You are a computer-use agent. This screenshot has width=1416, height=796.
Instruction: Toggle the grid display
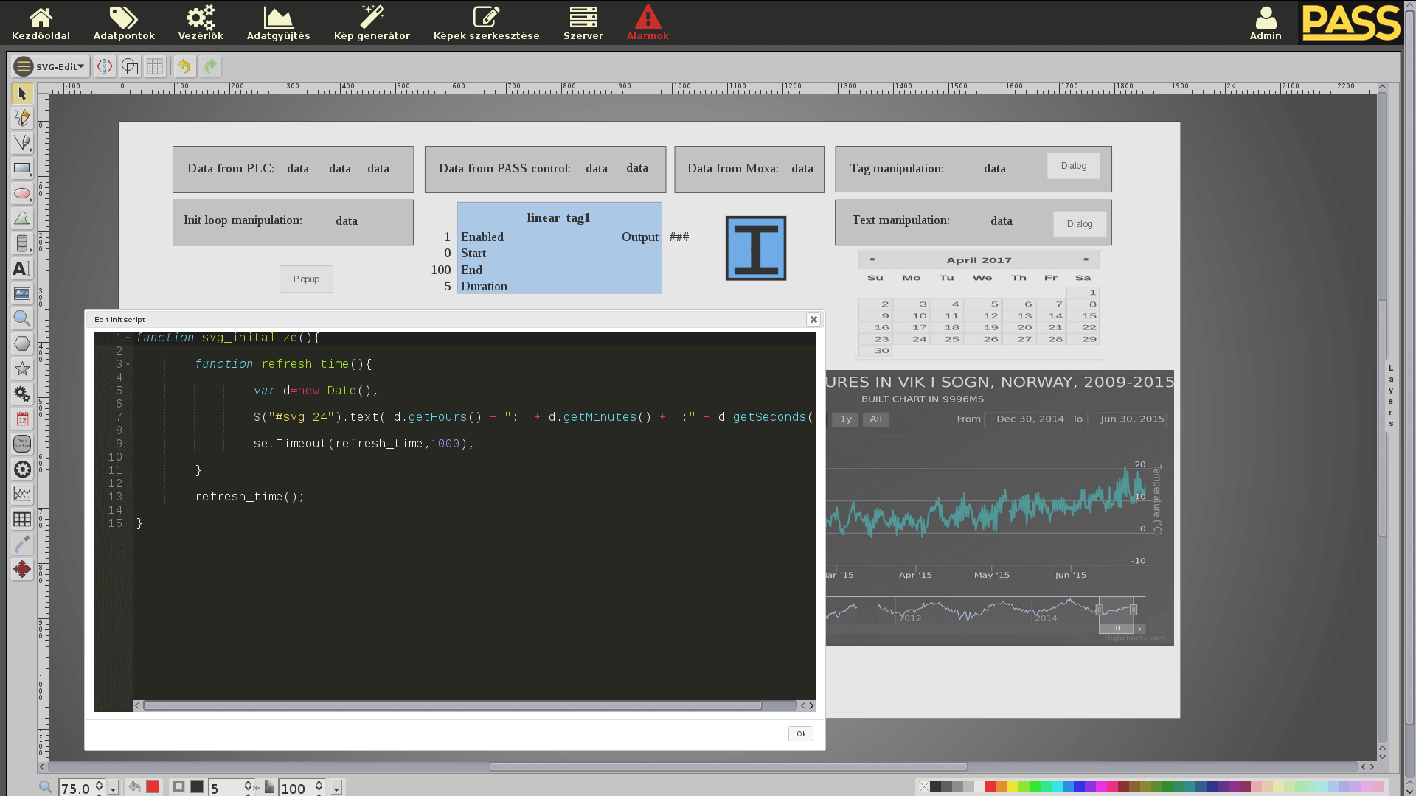coord(155,66)
